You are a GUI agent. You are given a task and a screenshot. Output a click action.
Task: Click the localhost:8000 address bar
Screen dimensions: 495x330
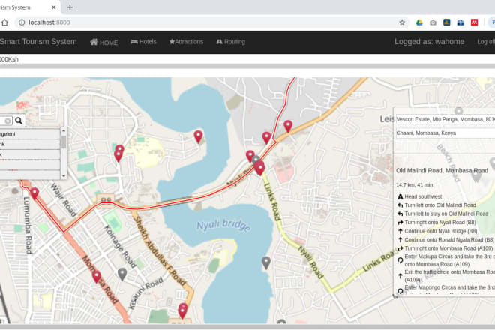click(208, 22)
